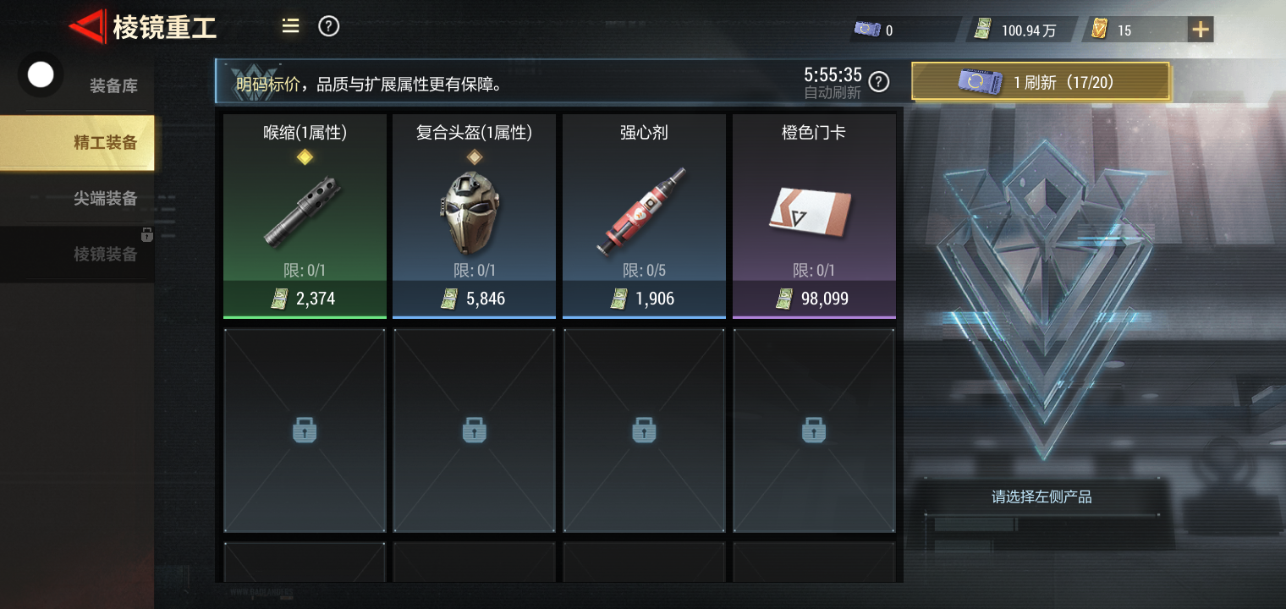The image size is (1286, 609).
Task: Open the list menu icon beside title
Action: click(290, 26)
